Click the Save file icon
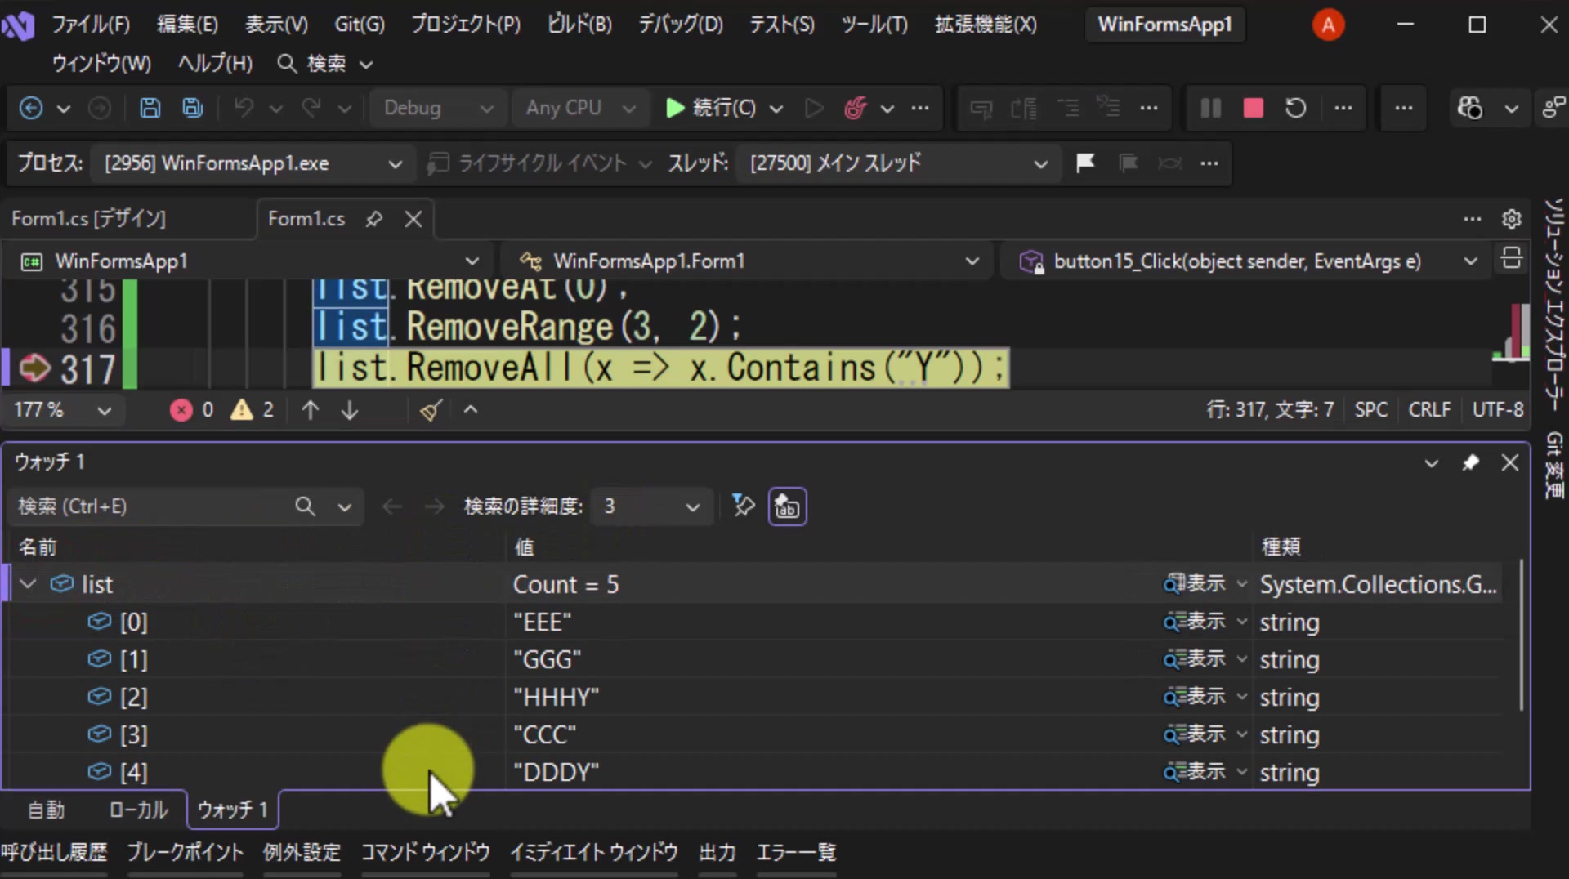1569x879 pixels. click(x=150, y=108)
